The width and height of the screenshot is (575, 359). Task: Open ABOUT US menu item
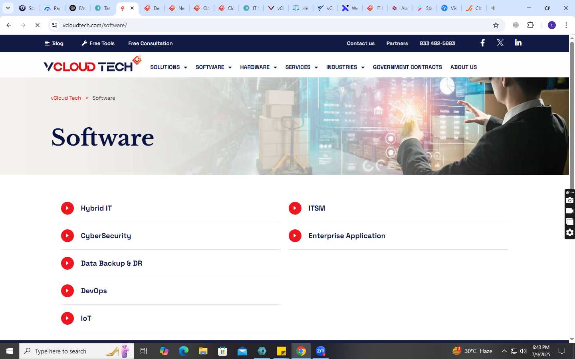coord(464,67)
